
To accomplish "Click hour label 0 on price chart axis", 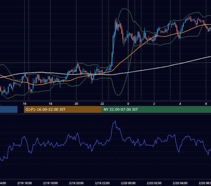I will coord(128,104).
